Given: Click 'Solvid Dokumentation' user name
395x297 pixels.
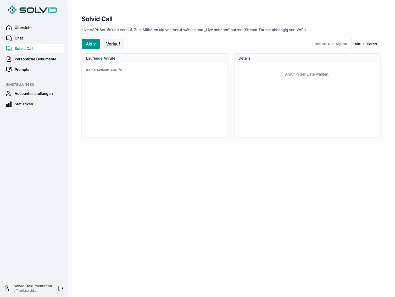Looking at the screenshot, I should click(x=33, y=286).
